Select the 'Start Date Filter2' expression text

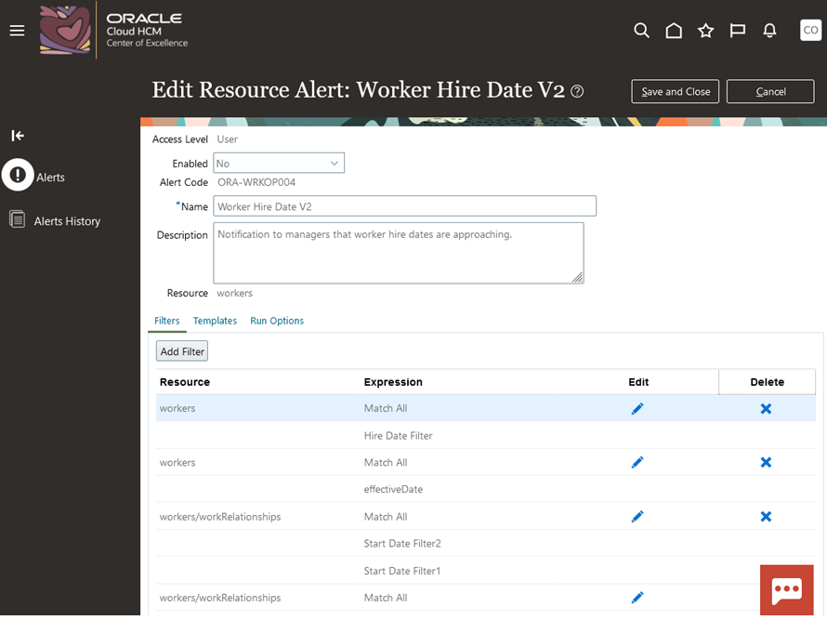[x=402, y=544]
